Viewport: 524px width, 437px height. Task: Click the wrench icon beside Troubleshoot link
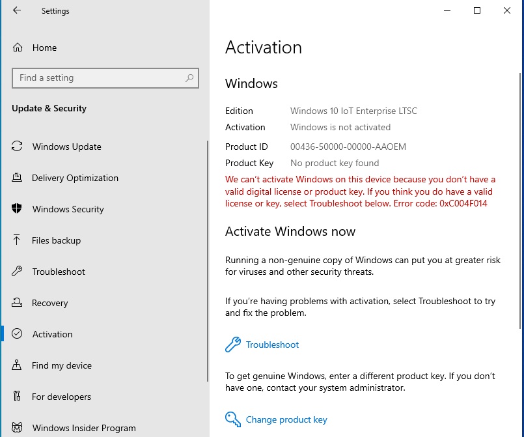232,345
